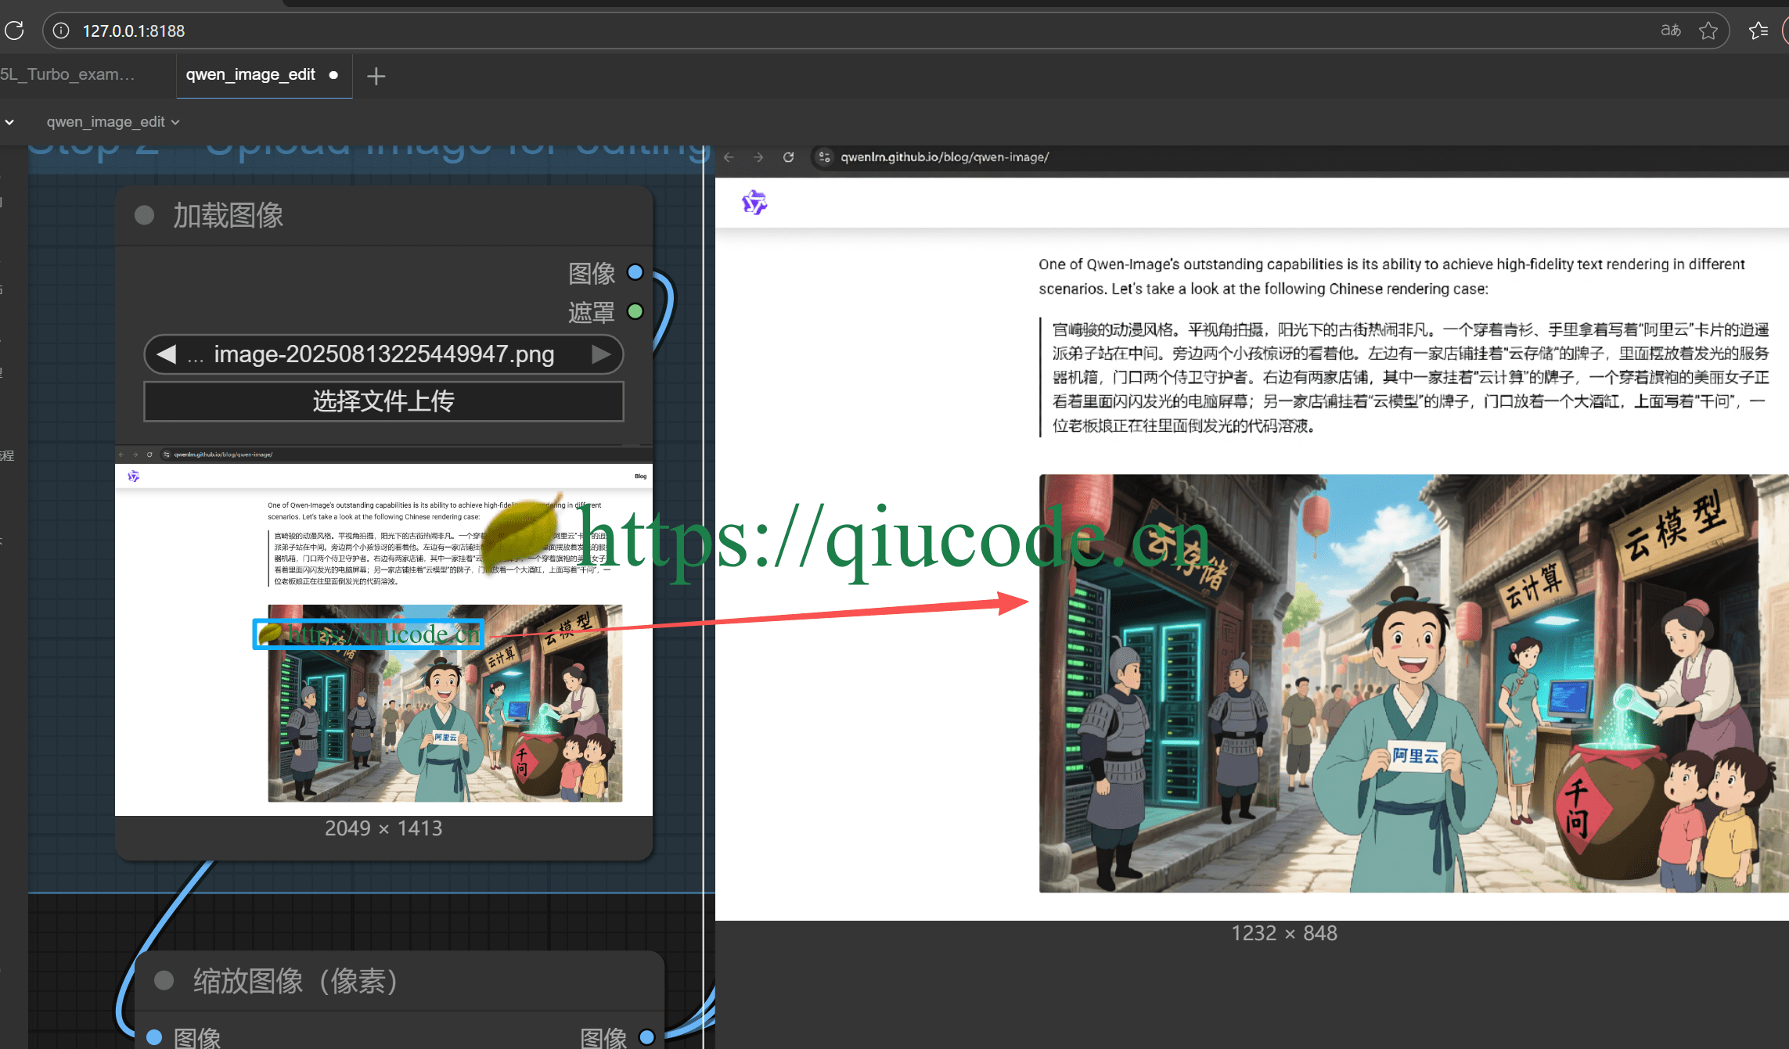
Task: Click back arrow in the preview screenshot browser
Action: pyautogui.click(x=729, y=157)
